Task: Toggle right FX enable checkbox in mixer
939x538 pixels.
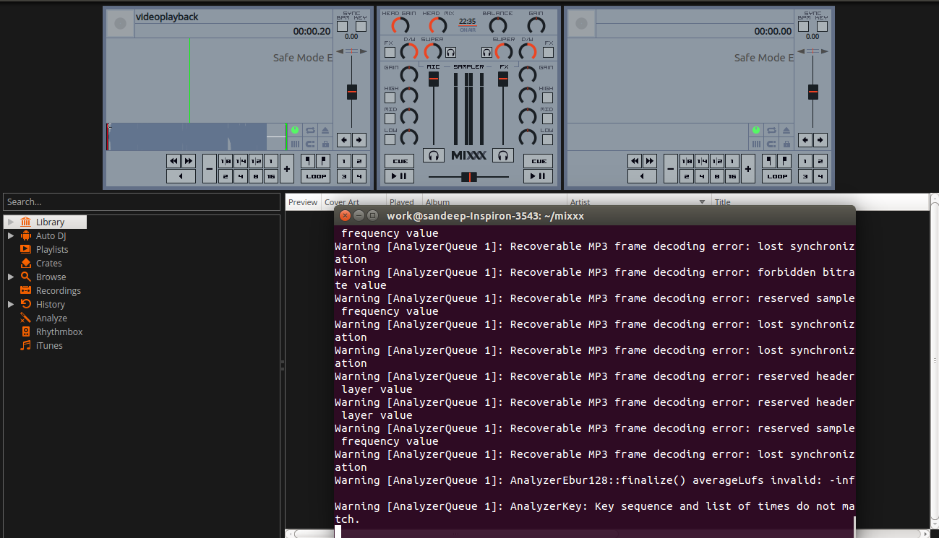Action: coord(548,52)
